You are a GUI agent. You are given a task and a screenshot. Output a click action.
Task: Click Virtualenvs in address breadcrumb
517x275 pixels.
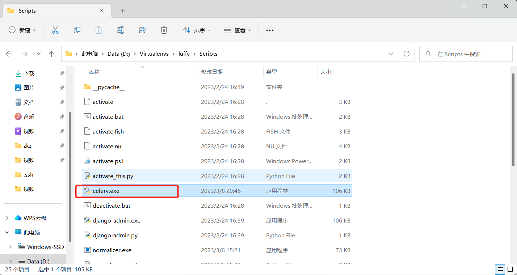[x=154, y=54]
